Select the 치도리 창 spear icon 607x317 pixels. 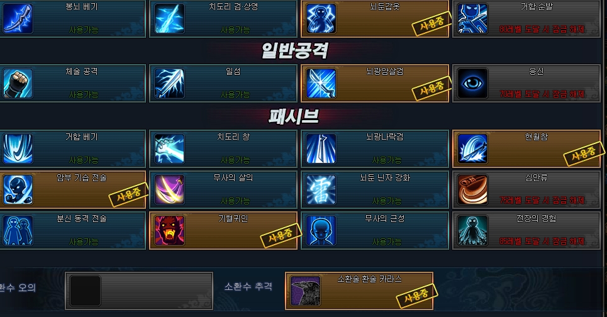(169, 148)
